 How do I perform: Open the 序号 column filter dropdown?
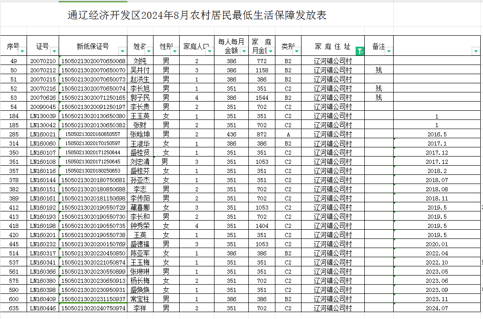[x=22, y=51]
